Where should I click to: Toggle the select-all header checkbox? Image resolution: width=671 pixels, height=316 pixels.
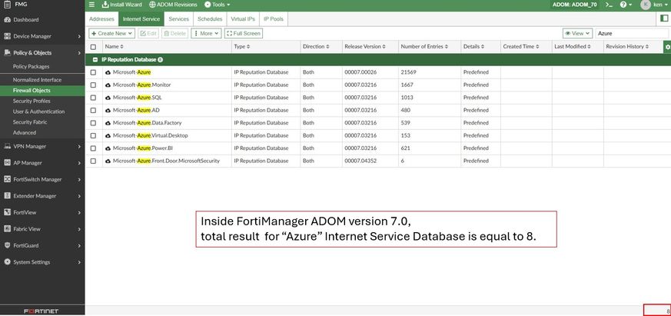click(93, 47)
